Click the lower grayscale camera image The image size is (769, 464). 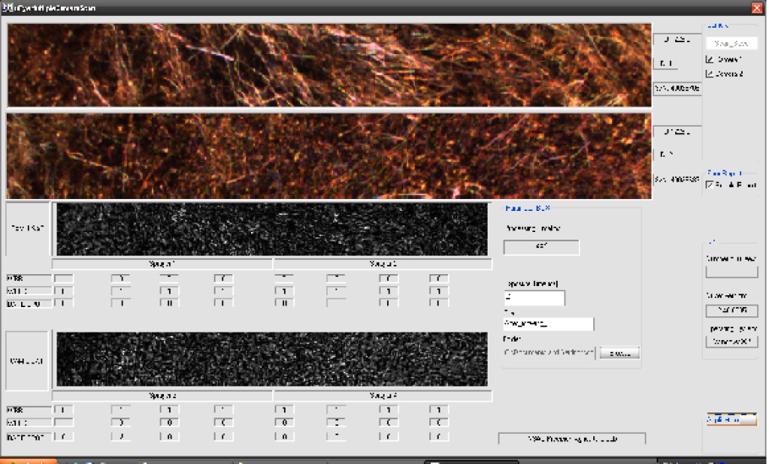272,359
